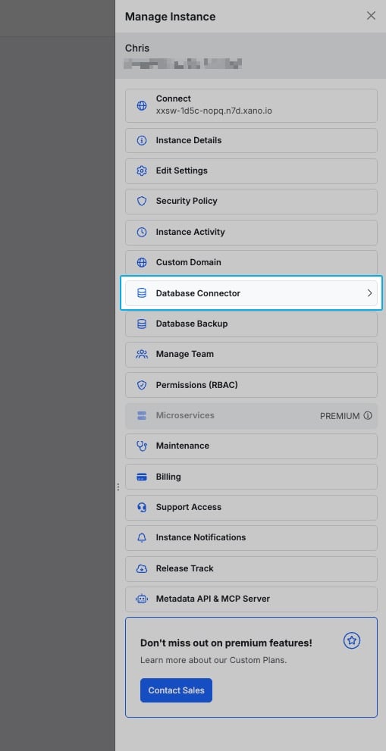
Task: View Instance Activity label
Action: click(190, 233)
